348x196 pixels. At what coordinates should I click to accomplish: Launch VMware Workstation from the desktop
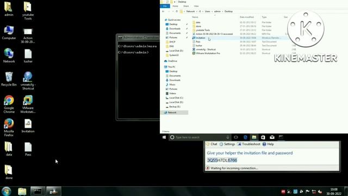[28, 105]
